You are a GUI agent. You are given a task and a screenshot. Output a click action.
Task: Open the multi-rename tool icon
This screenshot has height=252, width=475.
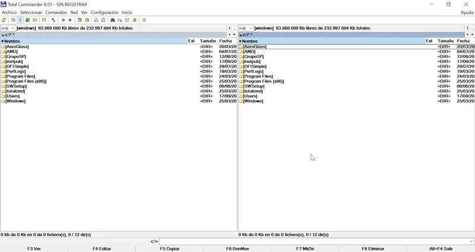pos(120,20)
